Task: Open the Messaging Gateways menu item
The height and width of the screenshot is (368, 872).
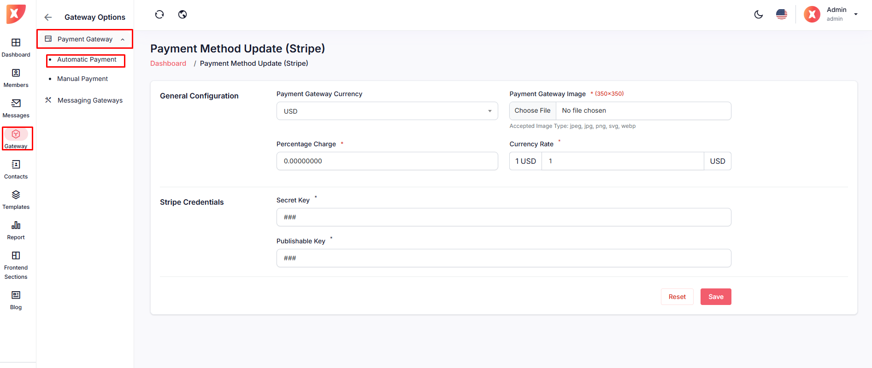Action: tap(90, 100)
